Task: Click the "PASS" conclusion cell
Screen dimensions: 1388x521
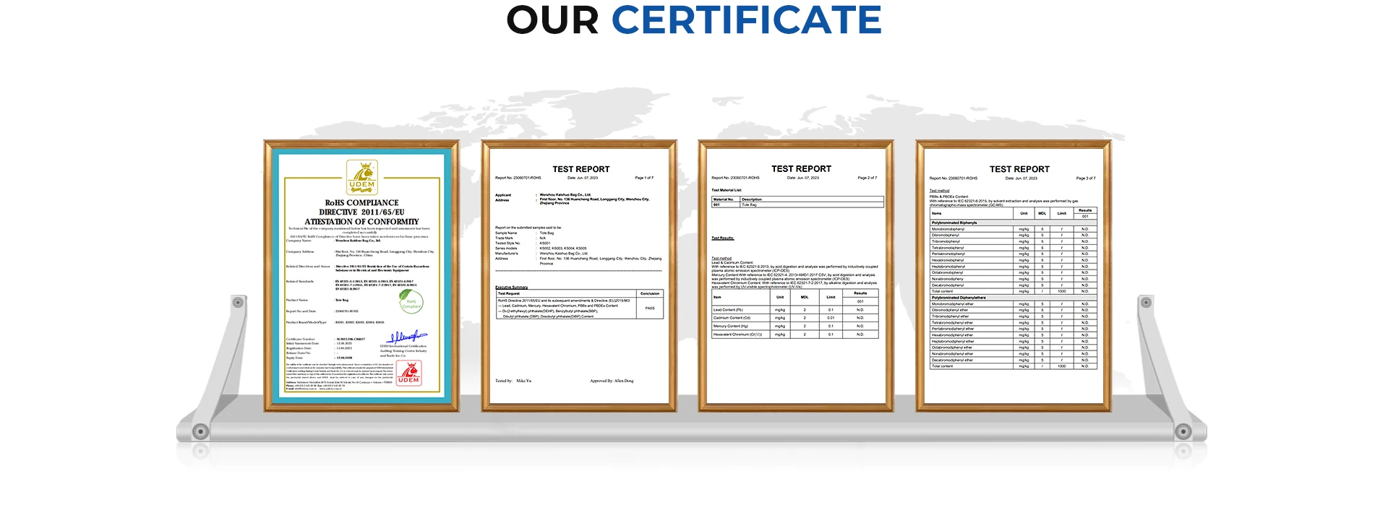Action: tap(650, 309)
